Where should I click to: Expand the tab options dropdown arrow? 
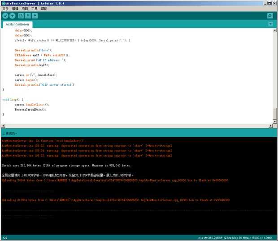click(270, 24)
